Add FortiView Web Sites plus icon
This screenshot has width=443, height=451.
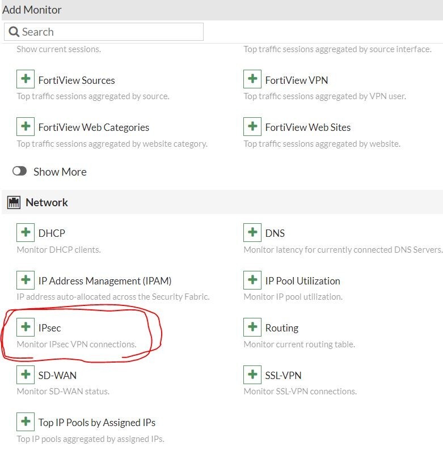click(252, 126)
